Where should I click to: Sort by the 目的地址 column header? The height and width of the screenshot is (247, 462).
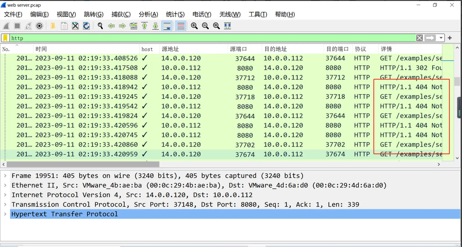tap(293, 49)
